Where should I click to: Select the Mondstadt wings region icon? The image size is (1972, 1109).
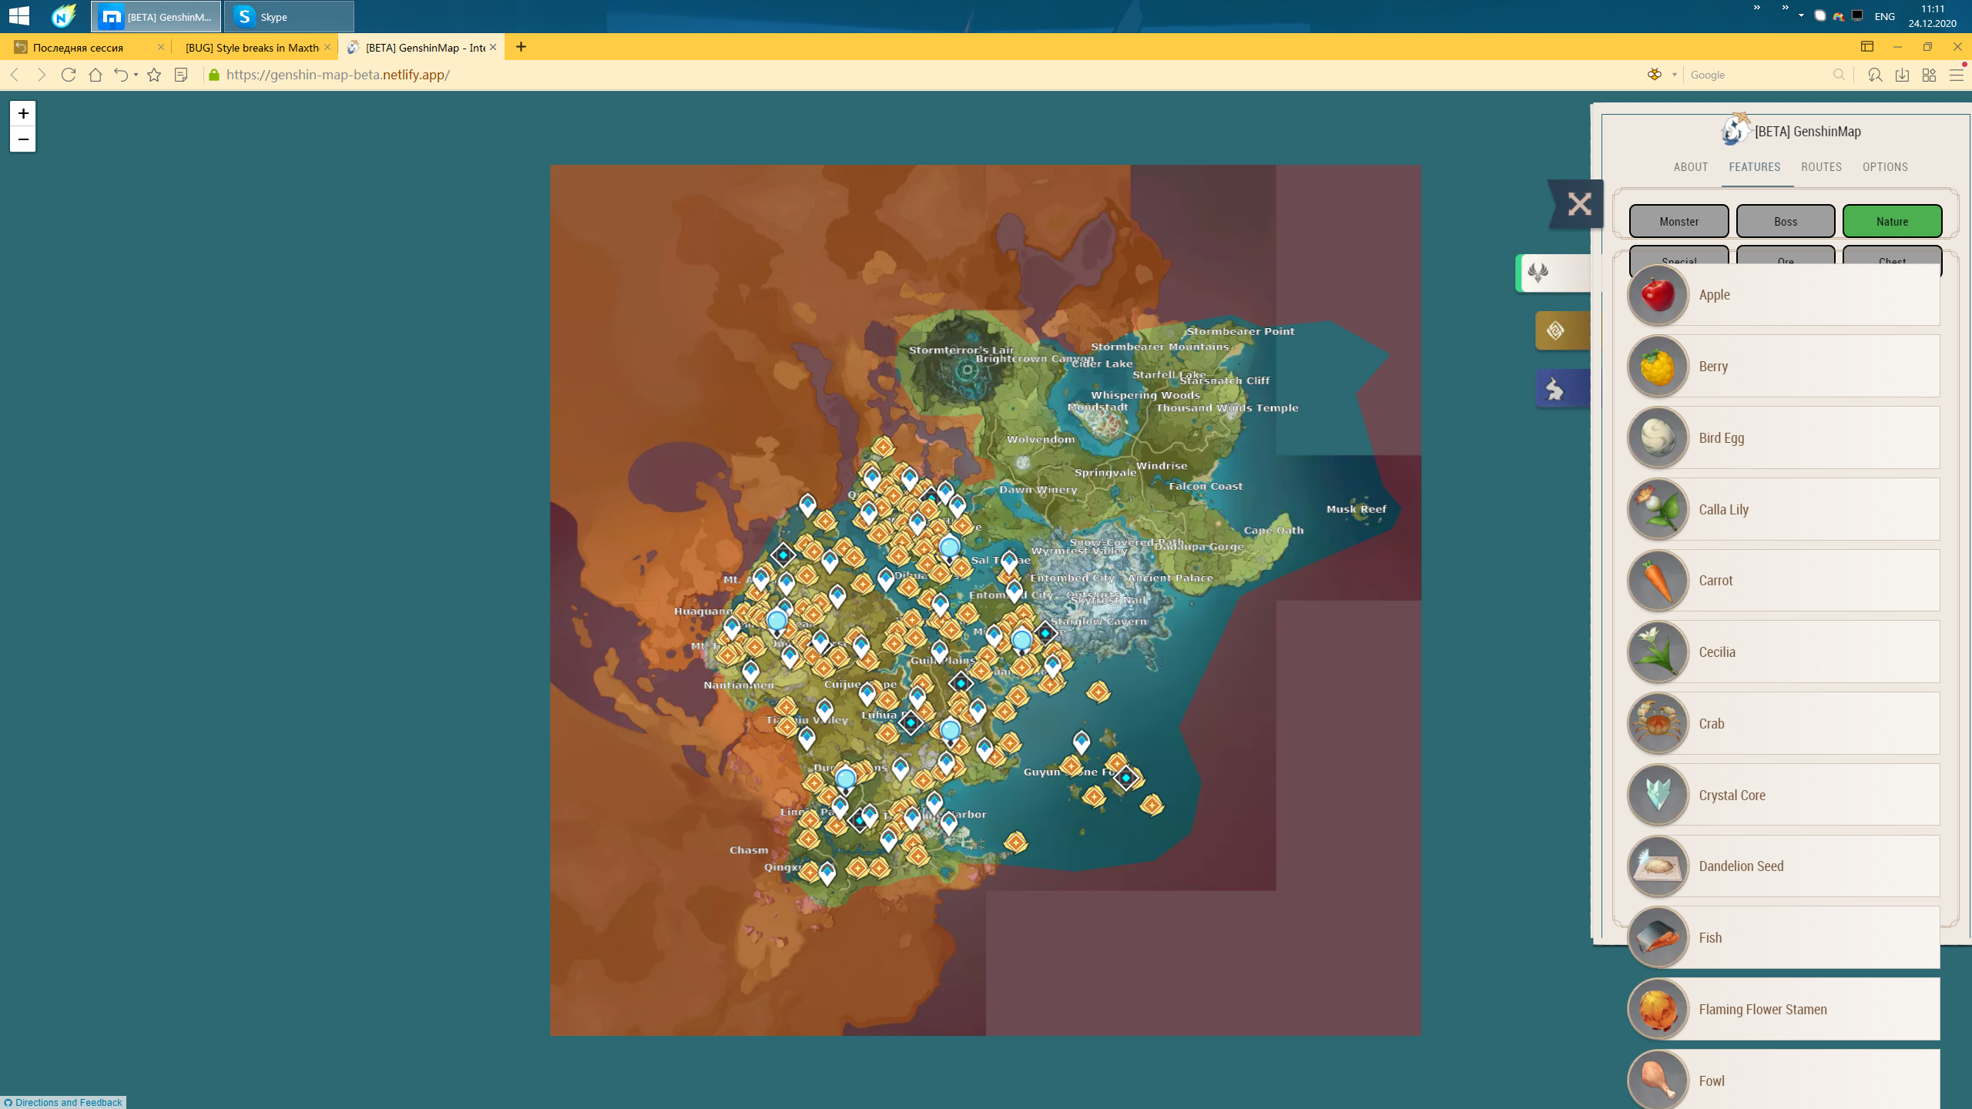(1539, 273)
